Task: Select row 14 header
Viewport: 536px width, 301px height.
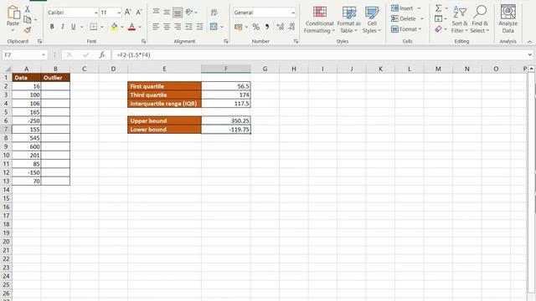Action: 6,190
